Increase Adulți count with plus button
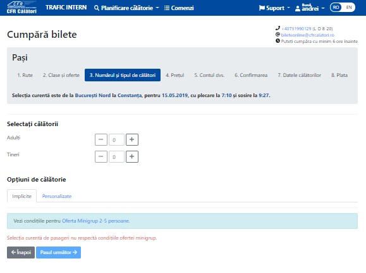366x273 pixels. point(132,139)
